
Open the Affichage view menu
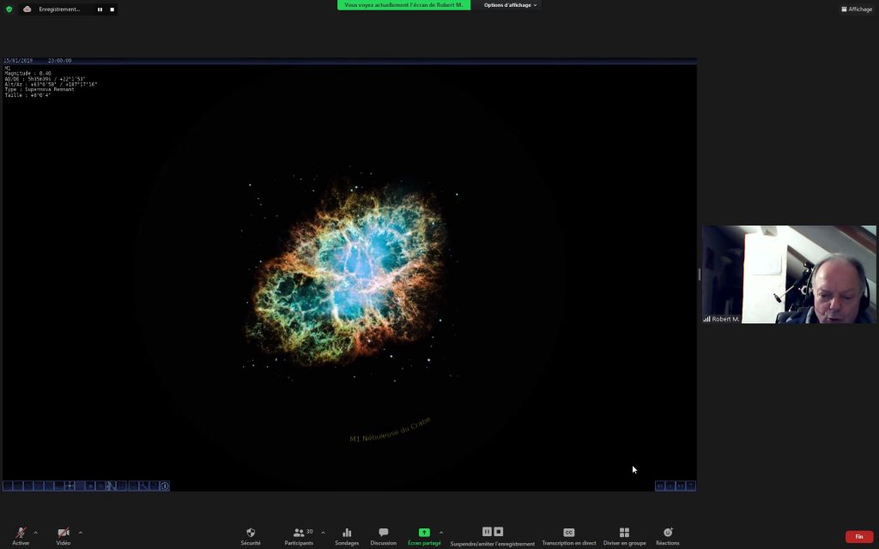(857, 9)
